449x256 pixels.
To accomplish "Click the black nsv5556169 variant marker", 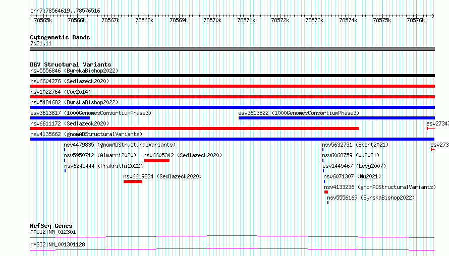I will click(328, 203).
